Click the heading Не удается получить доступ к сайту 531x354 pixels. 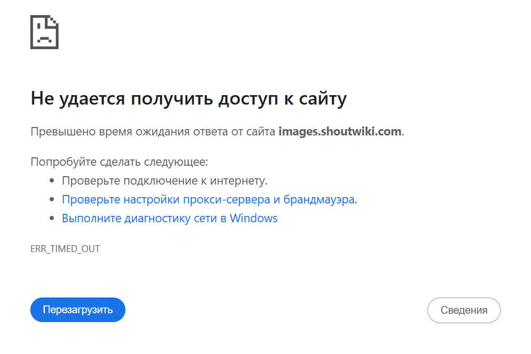coord(189,99)
